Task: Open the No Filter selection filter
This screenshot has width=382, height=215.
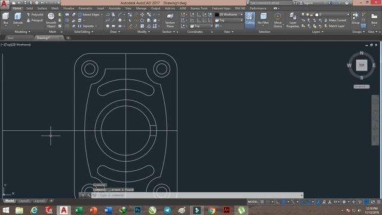Action: point(263,19)
